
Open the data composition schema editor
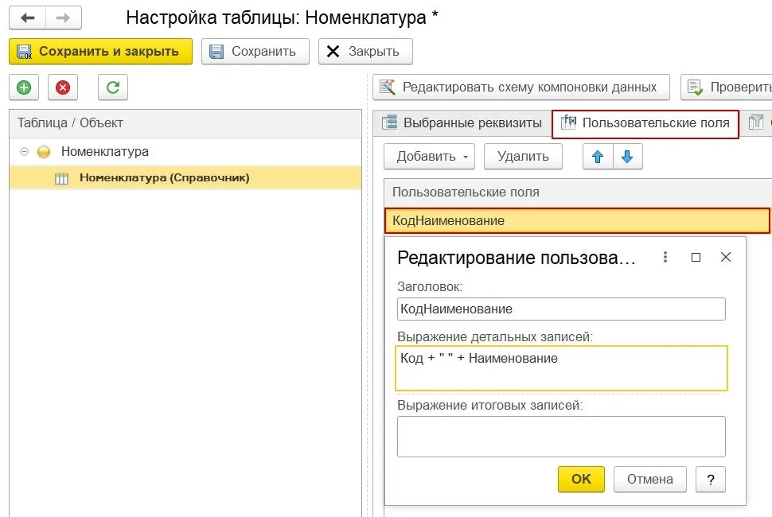point(521,87)
